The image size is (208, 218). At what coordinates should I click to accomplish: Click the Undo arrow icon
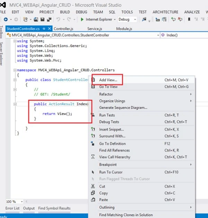(58, 19)
